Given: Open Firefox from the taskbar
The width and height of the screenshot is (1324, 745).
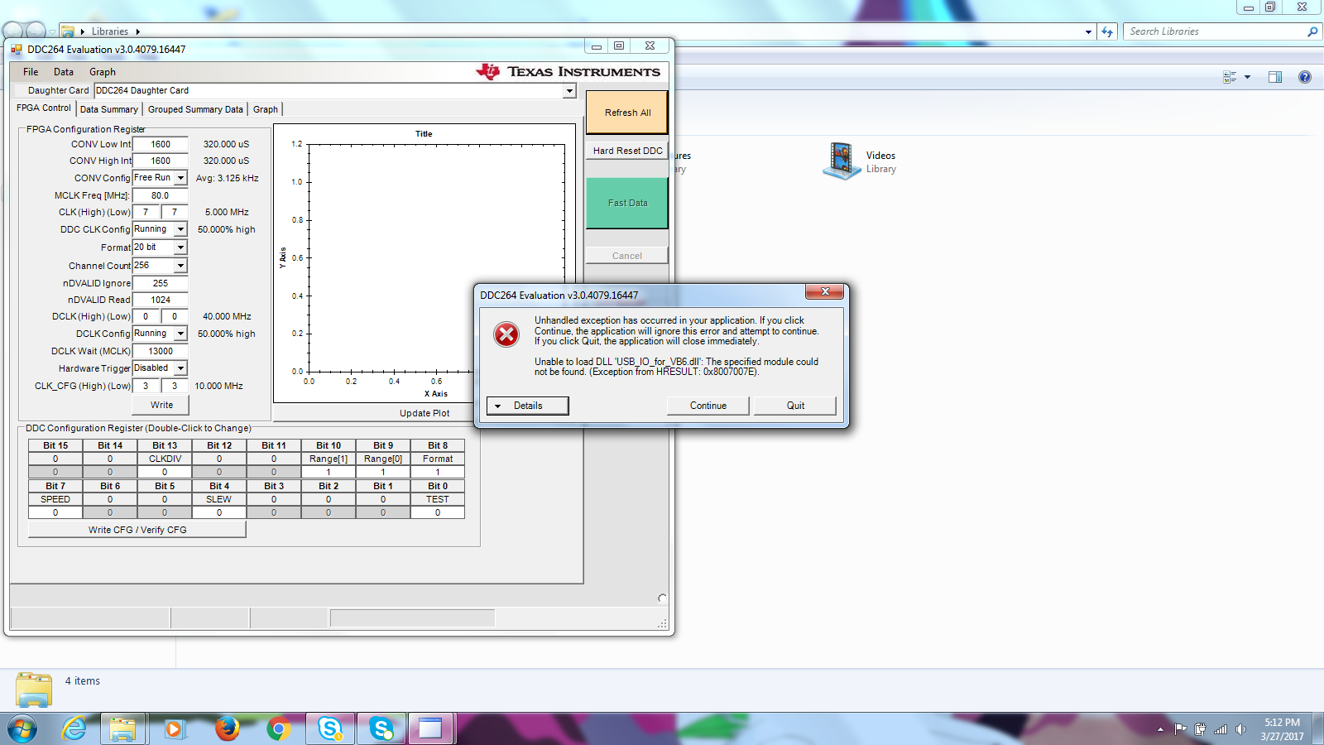Looking at the screenshot, I should tap(227, 729).
